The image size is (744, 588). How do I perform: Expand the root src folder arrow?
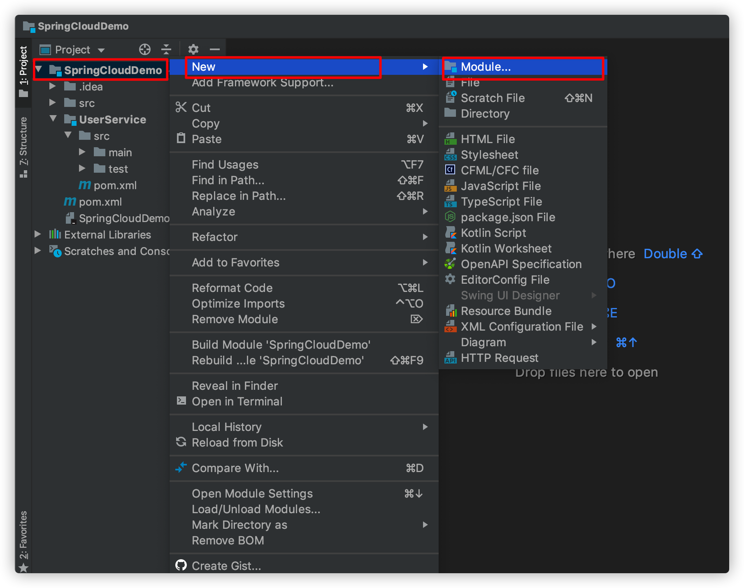[52, 102]
